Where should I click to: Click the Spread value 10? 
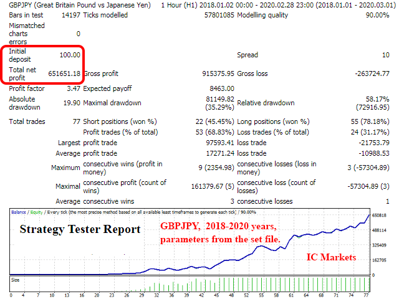[x=385, y=55]
